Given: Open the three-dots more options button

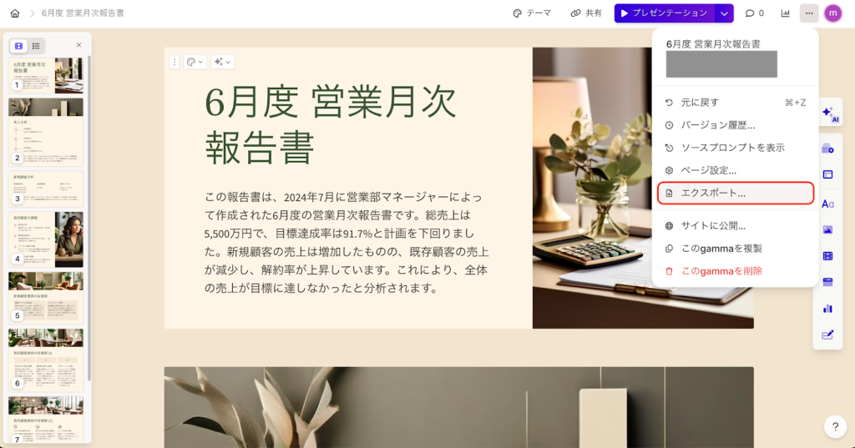Looking at the screenshot, I should 809,13.
